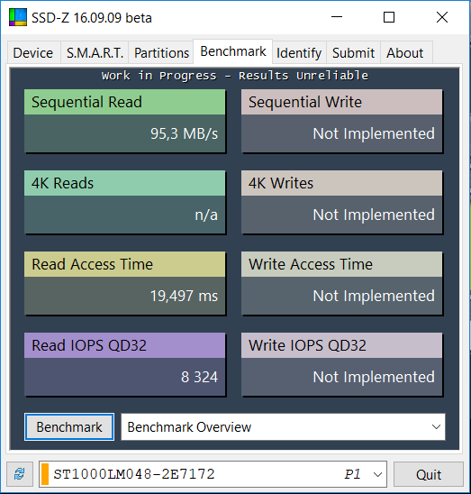The image size is (471, 494).
Task: Maximize the SSD-Z window
Action: 389,17
